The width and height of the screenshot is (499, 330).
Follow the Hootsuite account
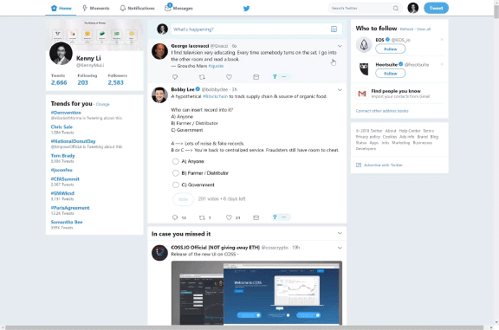[x=391, y=74]
